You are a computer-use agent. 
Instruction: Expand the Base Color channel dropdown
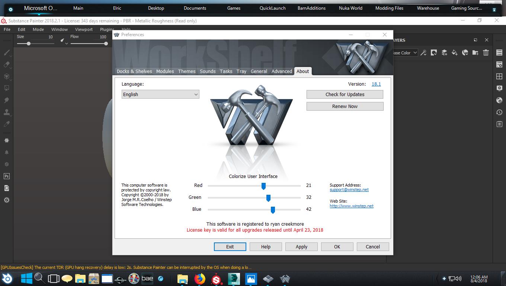(406, 53)
